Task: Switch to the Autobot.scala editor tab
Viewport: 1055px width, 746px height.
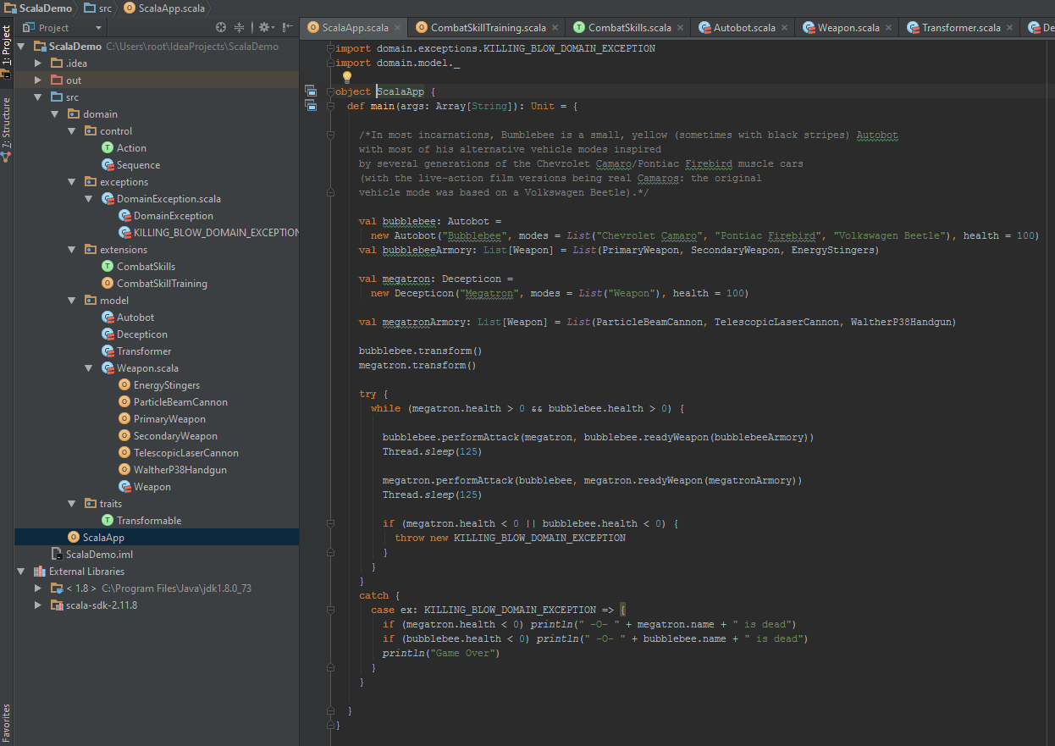Action: tap(743, 28)
